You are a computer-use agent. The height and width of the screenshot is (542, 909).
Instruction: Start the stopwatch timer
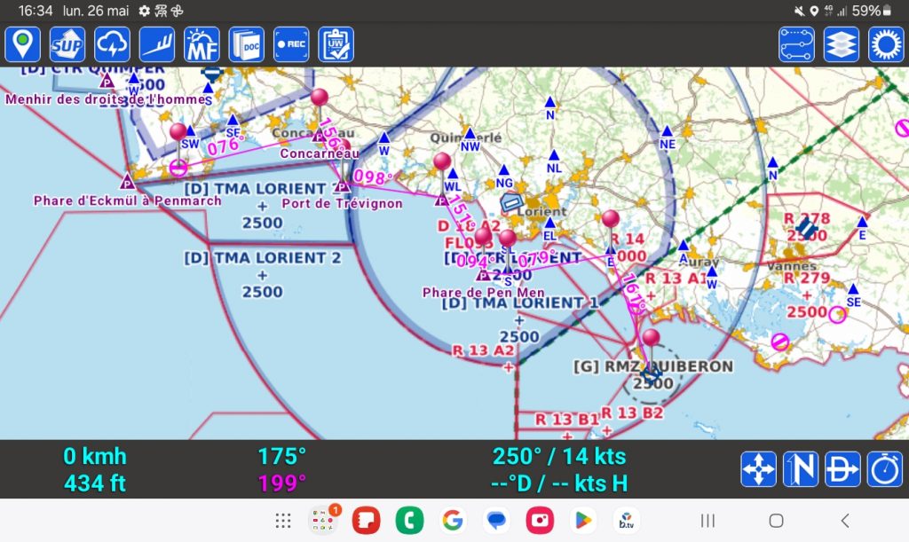pos(885,469)
